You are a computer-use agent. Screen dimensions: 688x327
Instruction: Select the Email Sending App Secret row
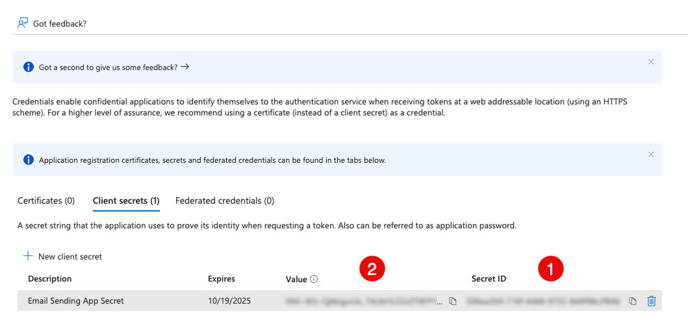[x=76, y=301]
